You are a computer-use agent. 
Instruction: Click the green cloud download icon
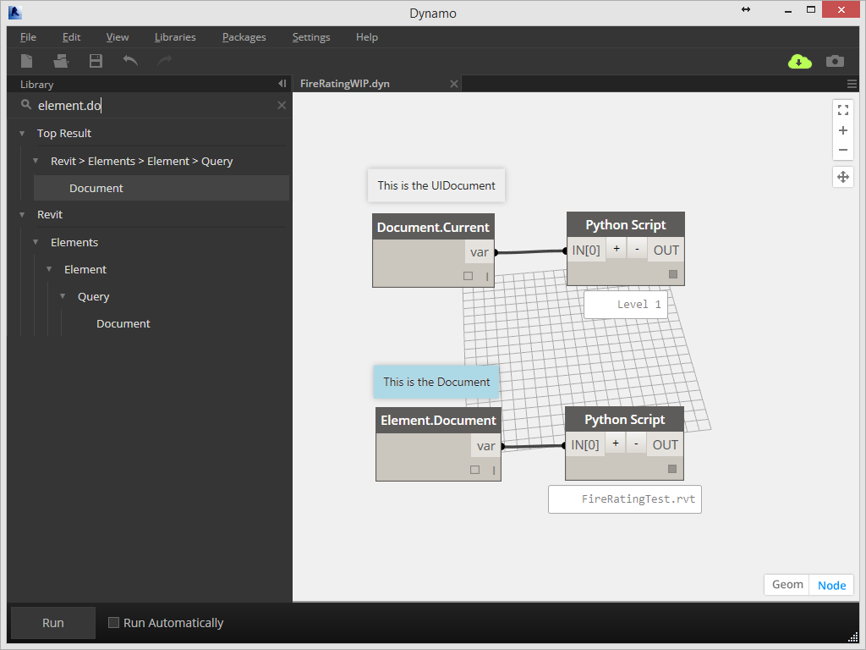click(799, 61)
